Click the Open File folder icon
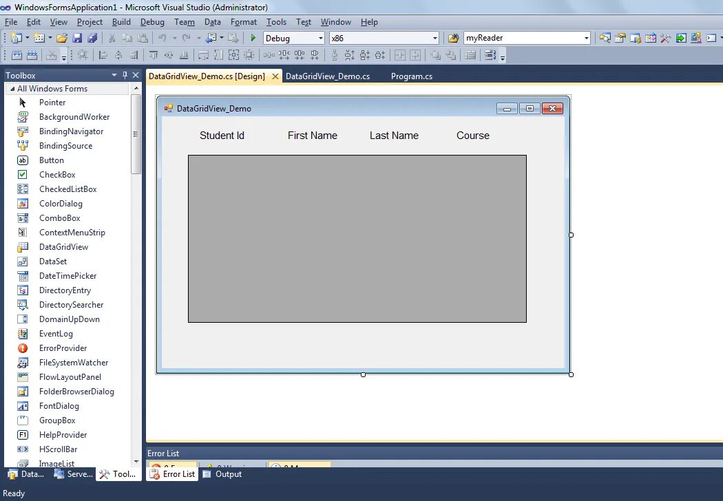The height and width of the screenshot is (501, 723). 62,39
